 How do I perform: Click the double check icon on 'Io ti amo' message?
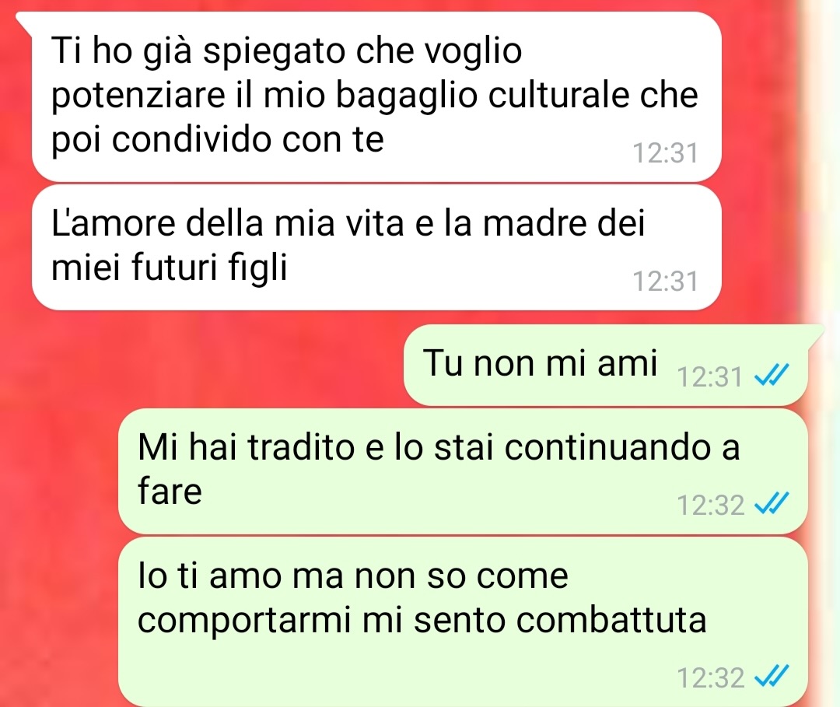point(772,676)
